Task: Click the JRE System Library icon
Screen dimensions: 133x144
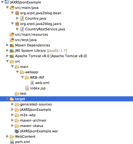Action: (12, 51)
